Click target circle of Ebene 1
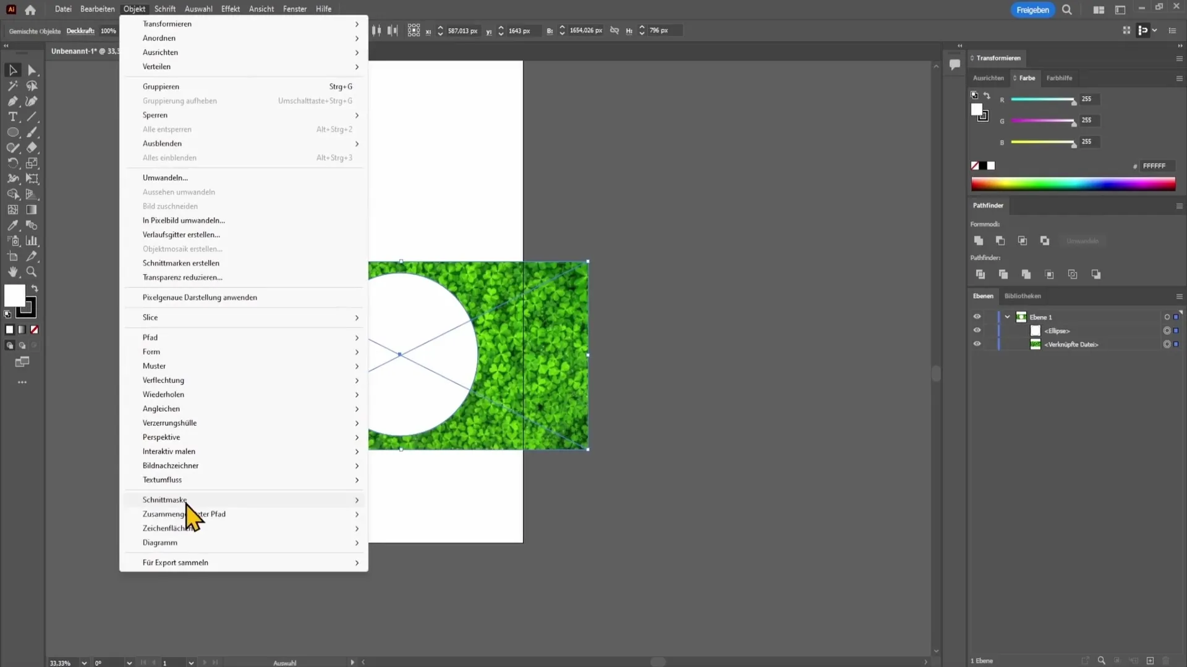Screen dimensions: 1187x667 (1167, 317)
